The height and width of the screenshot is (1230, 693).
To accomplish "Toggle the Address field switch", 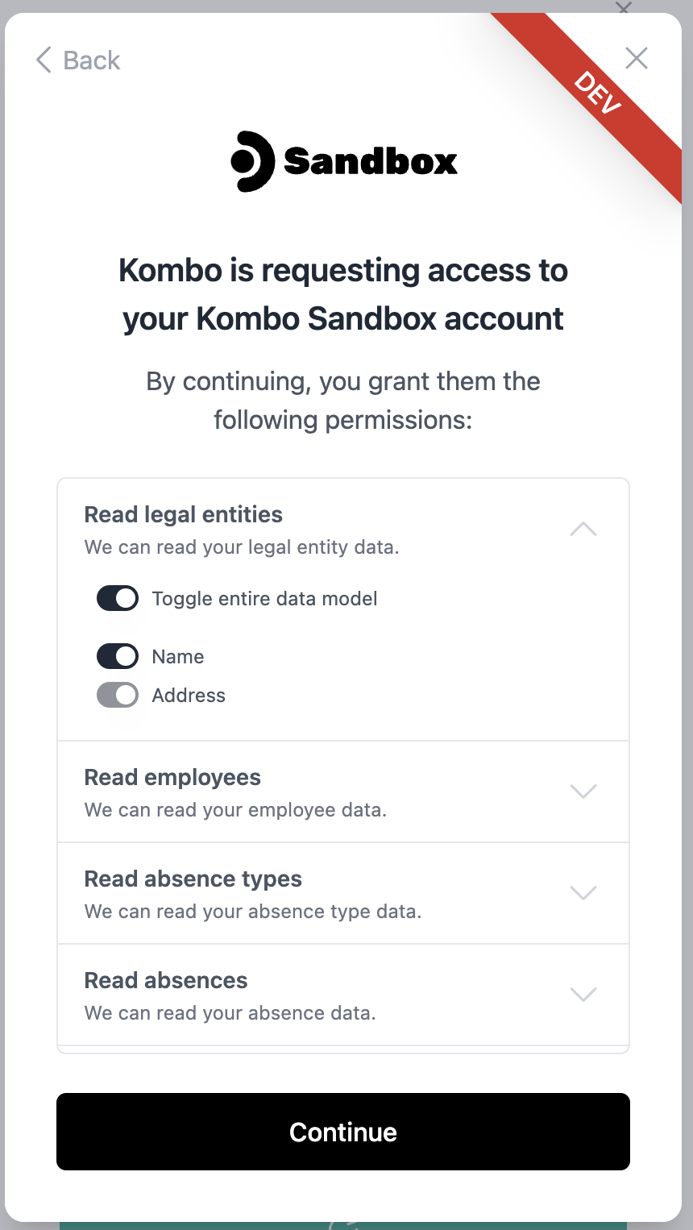I will point(118,696).
